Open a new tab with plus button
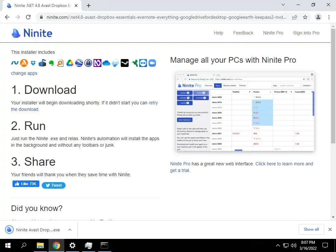The width and height of the screenshot is (336, 252). click(x=89, y=6)
